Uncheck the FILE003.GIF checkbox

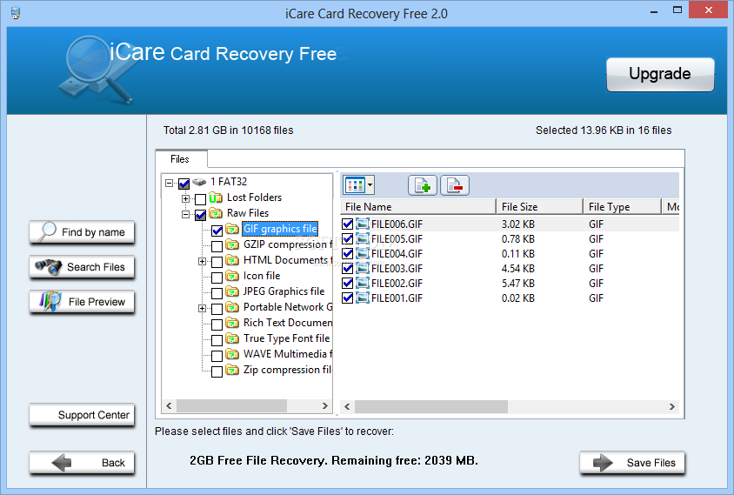pyautogui.click(x=347, y=268)
